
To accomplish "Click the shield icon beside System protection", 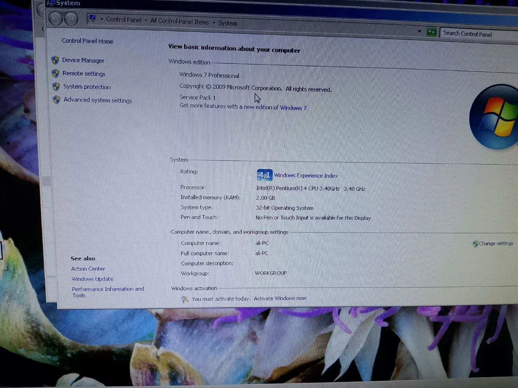I will tap(56, 87).
